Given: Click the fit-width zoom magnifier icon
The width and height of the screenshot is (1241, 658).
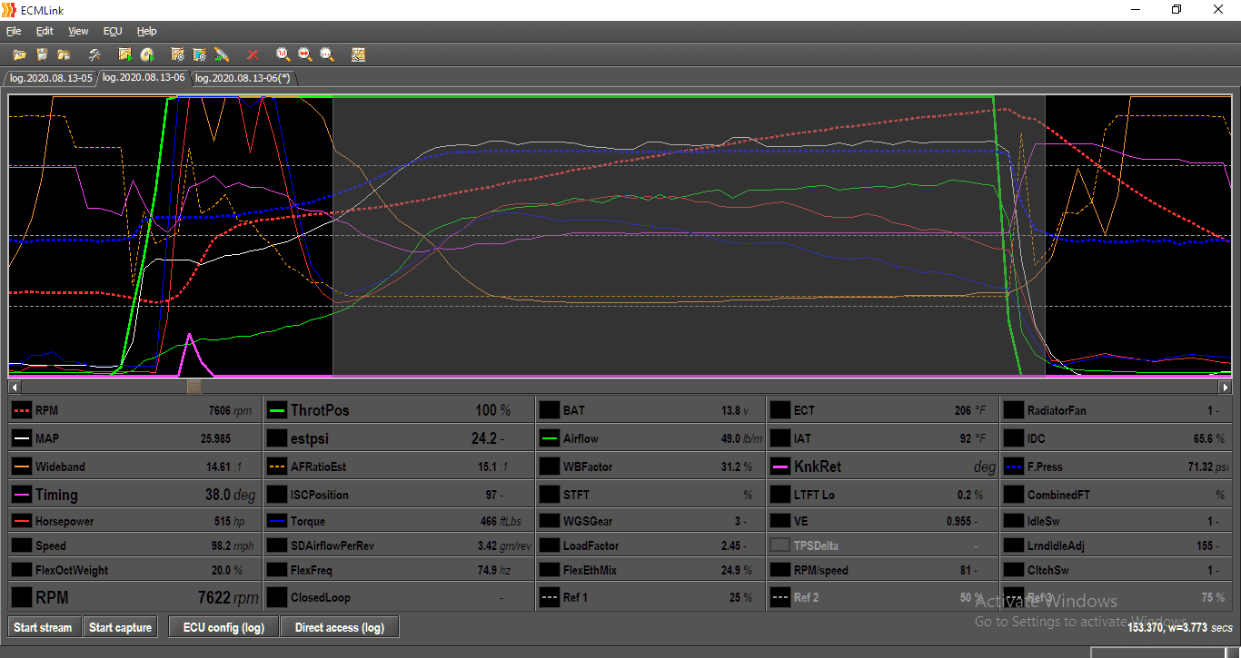Looking at the screenshot, I should coord(304,54).
